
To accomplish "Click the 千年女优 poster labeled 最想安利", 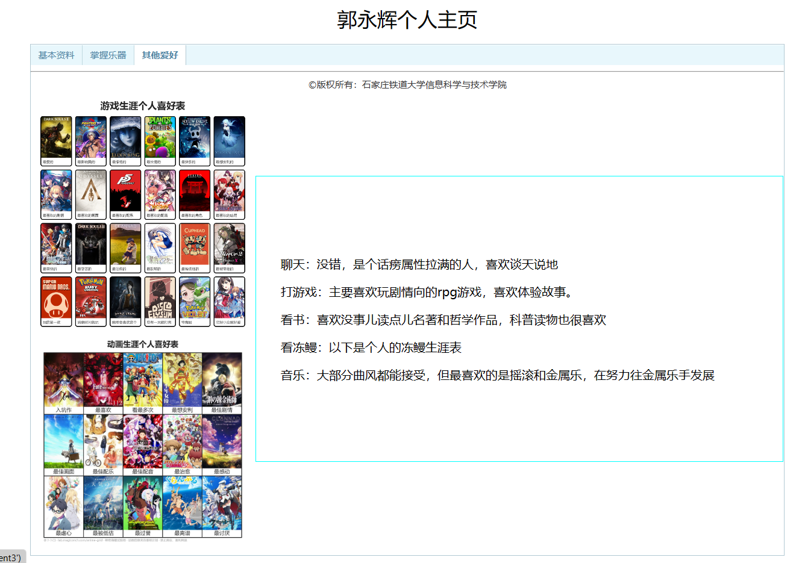I will coord(182,380).
